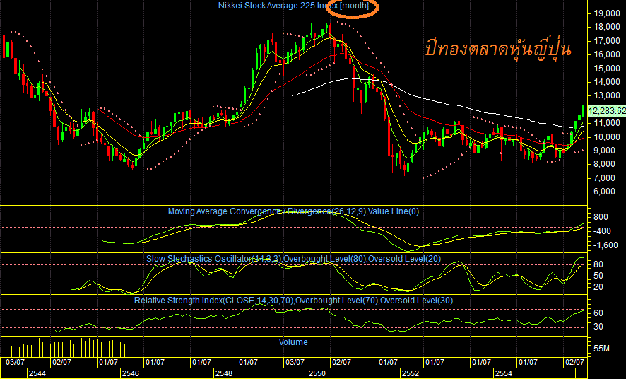The width and height of the screenshot is (626, 379).
Task: Click the current price tag 12,283.62
Action: click(607, 110)
